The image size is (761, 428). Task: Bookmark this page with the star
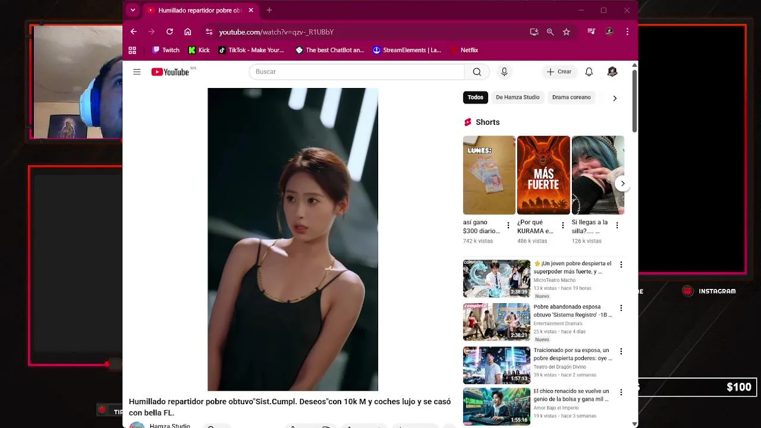click(567, 32)
